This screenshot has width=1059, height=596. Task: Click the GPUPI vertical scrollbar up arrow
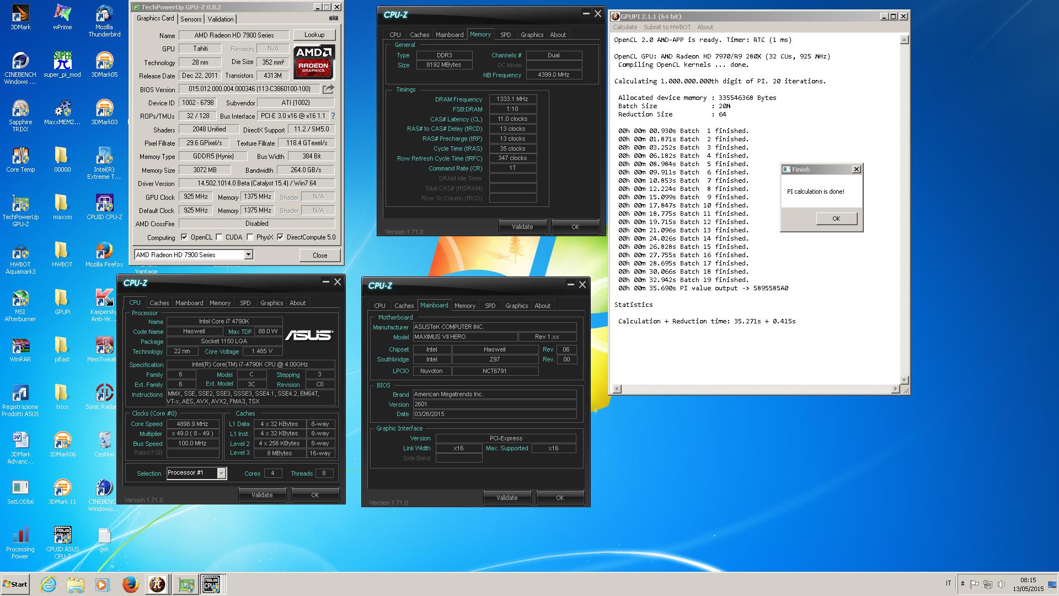pos(904,40)
